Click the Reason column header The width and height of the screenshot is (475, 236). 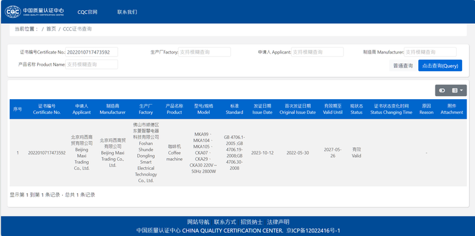tap(426, 109)
